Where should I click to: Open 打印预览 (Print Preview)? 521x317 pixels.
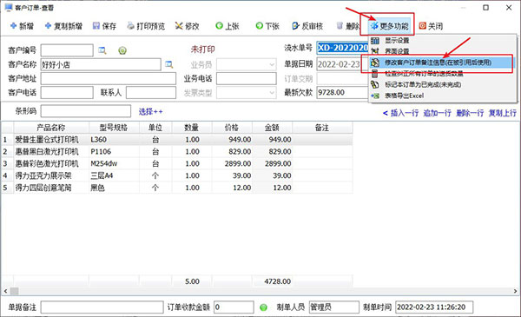(x=146, y=26)
